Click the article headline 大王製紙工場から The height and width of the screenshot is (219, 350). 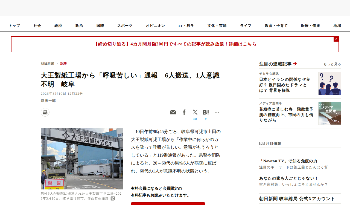130,80
